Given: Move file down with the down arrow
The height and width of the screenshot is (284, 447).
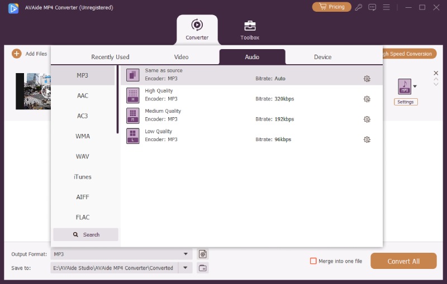Looking at the screenshot, I should click(436, 84).
